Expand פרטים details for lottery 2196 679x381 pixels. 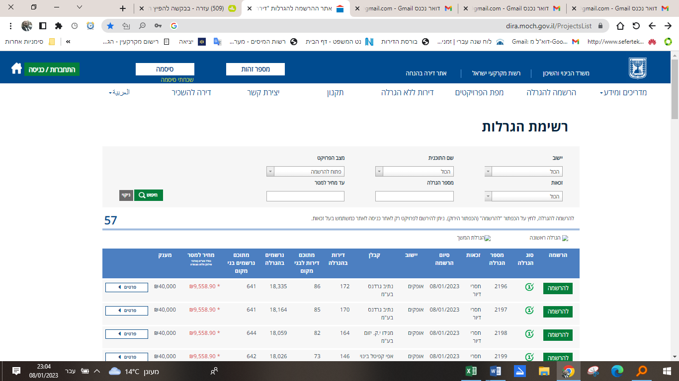click(127, 287)
